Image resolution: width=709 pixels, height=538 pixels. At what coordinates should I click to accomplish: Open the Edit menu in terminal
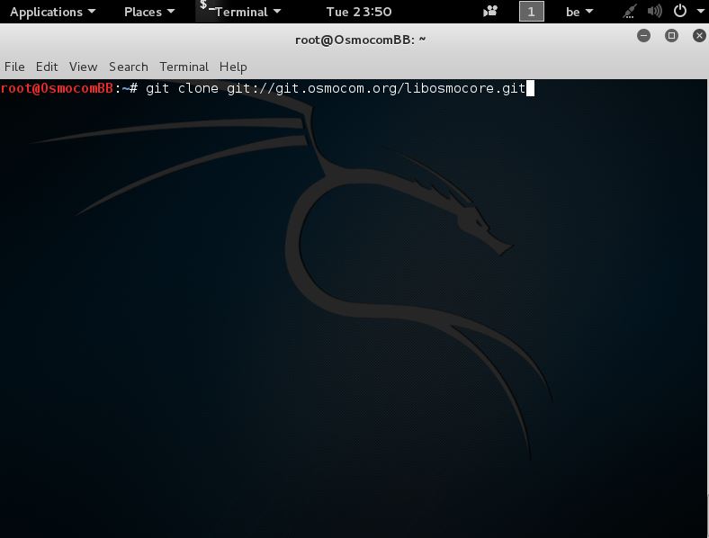click(x=47, y=67)
